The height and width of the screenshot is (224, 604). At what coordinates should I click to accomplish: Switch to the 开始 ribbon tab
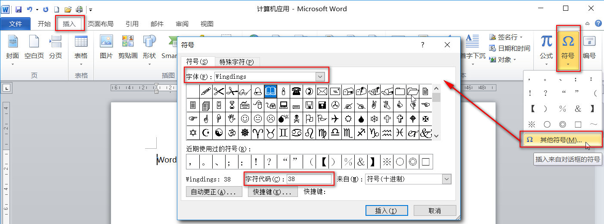pyautogui.click(x=44, y=24)
